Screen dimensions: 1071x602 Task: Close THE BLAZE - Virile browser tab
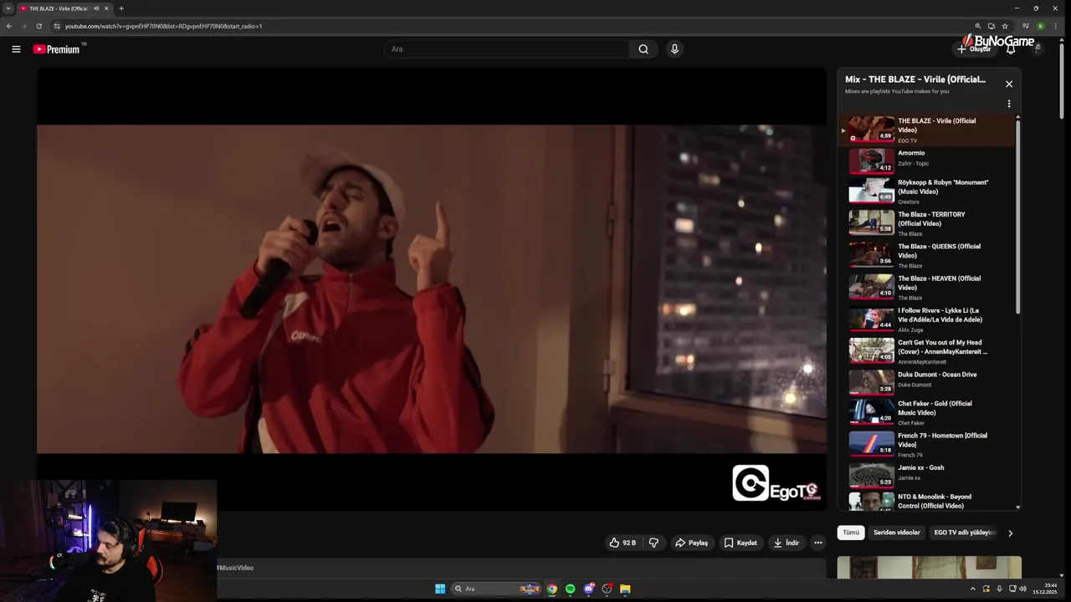(106, 8)
